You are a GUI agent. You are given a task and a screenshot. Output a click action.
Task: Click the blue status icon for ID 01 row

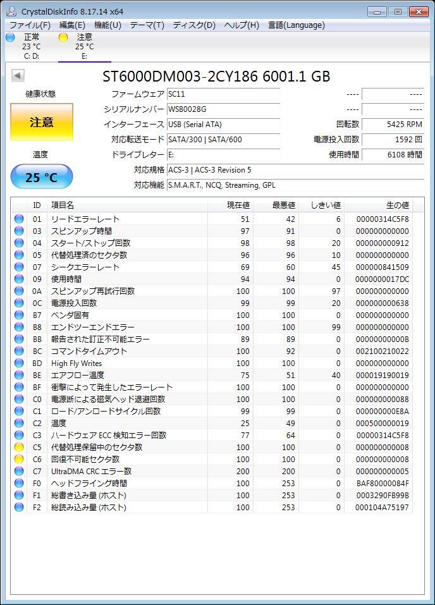pos(19,219)
